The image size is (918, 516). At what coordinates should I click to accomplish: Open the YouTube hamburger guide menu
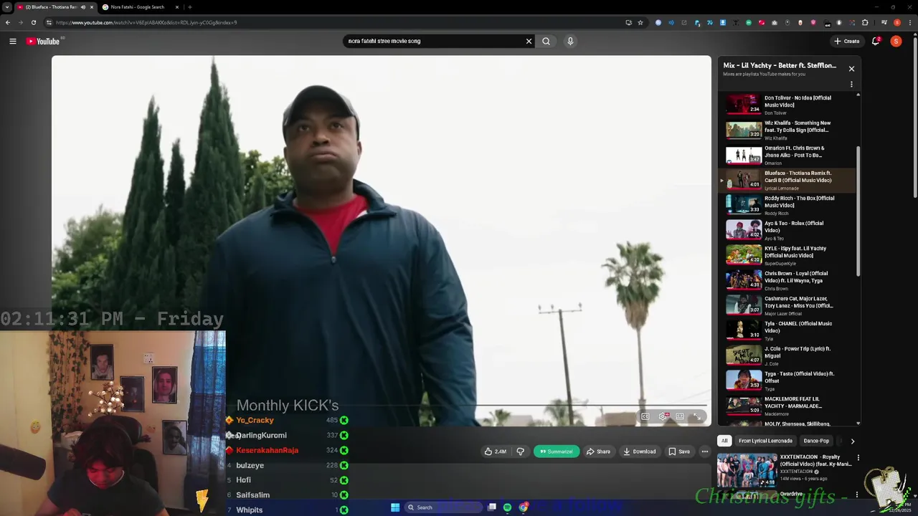tap(13, 41)
